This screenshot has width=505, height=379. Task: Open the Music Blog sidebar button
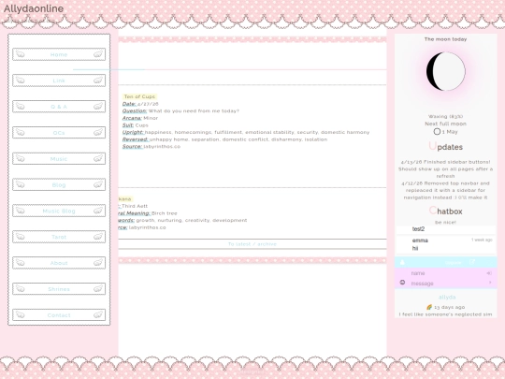pyautogui.click(x=59, y=211)
